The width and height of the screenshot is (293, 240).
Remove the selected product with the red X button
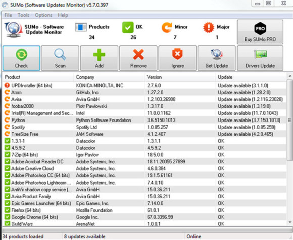(x=138, y=58)
